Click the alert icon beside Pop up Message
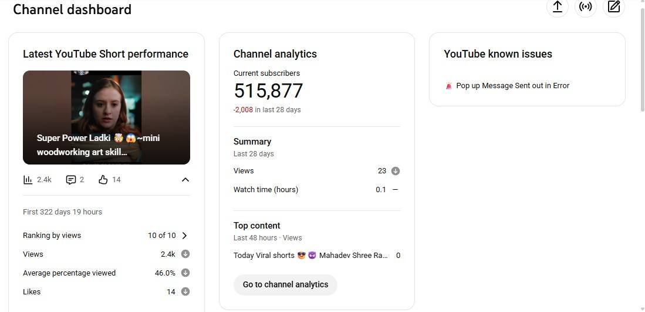Viewport: 645px width, 312px height. (449, 86)
